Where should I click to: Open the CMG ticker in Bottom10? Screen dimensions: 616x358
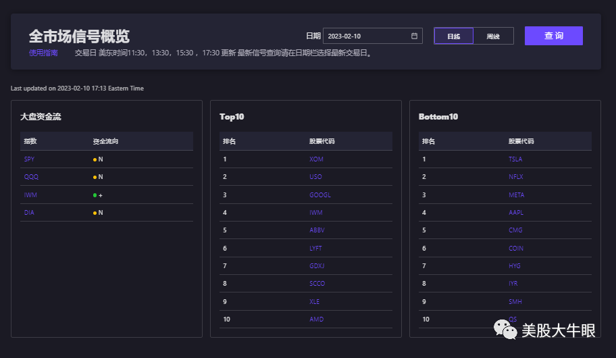pyautogui.click(x=515, y=230)
